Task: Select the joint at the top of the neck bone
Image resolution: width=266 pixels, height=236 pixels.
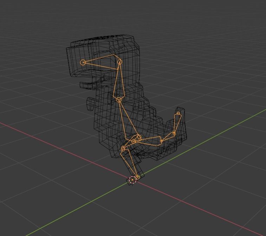Action: (120, 62)
